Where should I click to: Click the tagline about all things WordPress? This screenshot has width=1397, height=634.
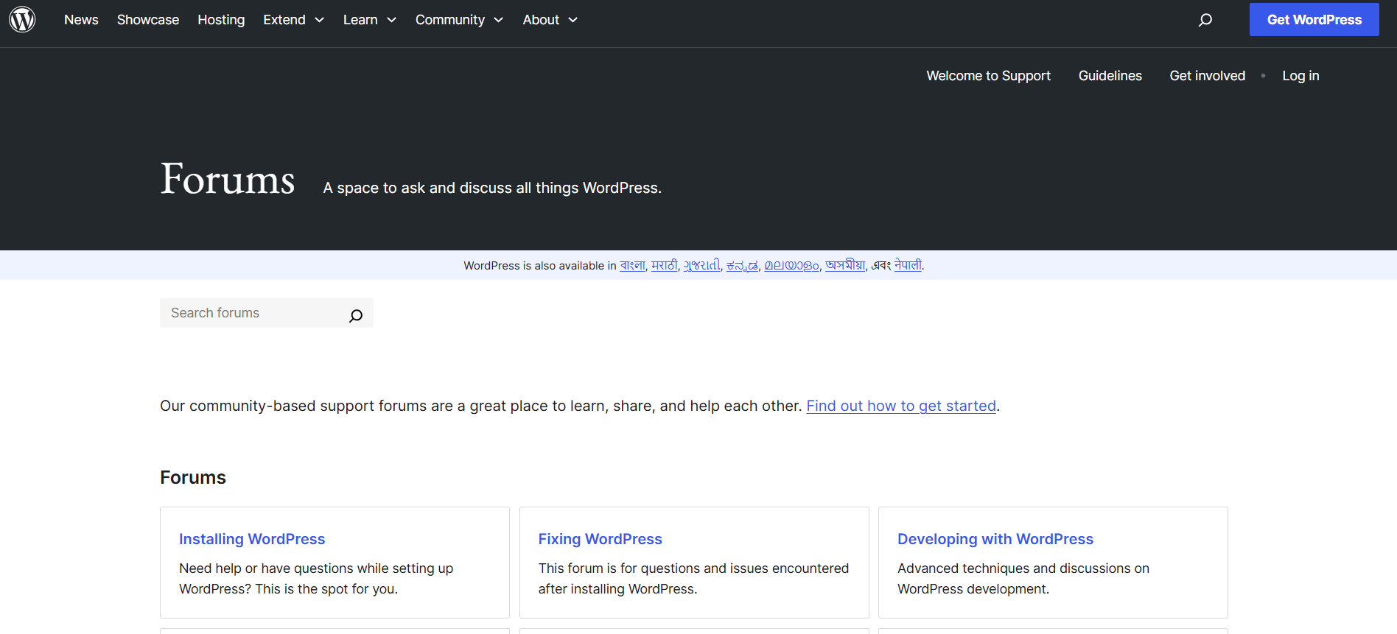point(492,188)
